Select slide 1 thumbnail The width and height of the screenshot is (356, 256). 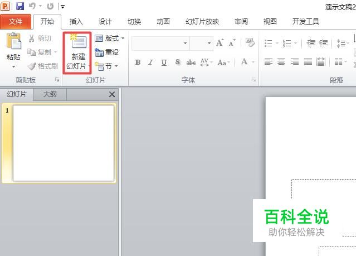coord(64,143)
